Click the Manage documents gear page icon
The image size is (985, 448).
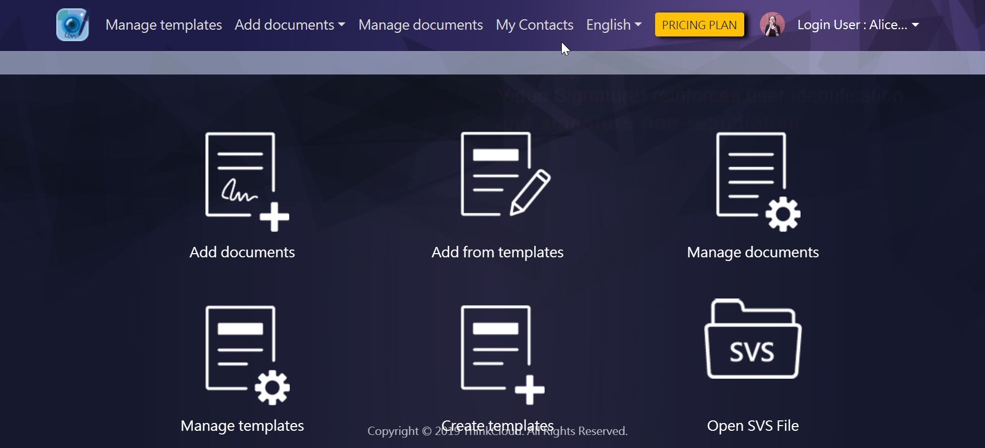coord(758,181)
